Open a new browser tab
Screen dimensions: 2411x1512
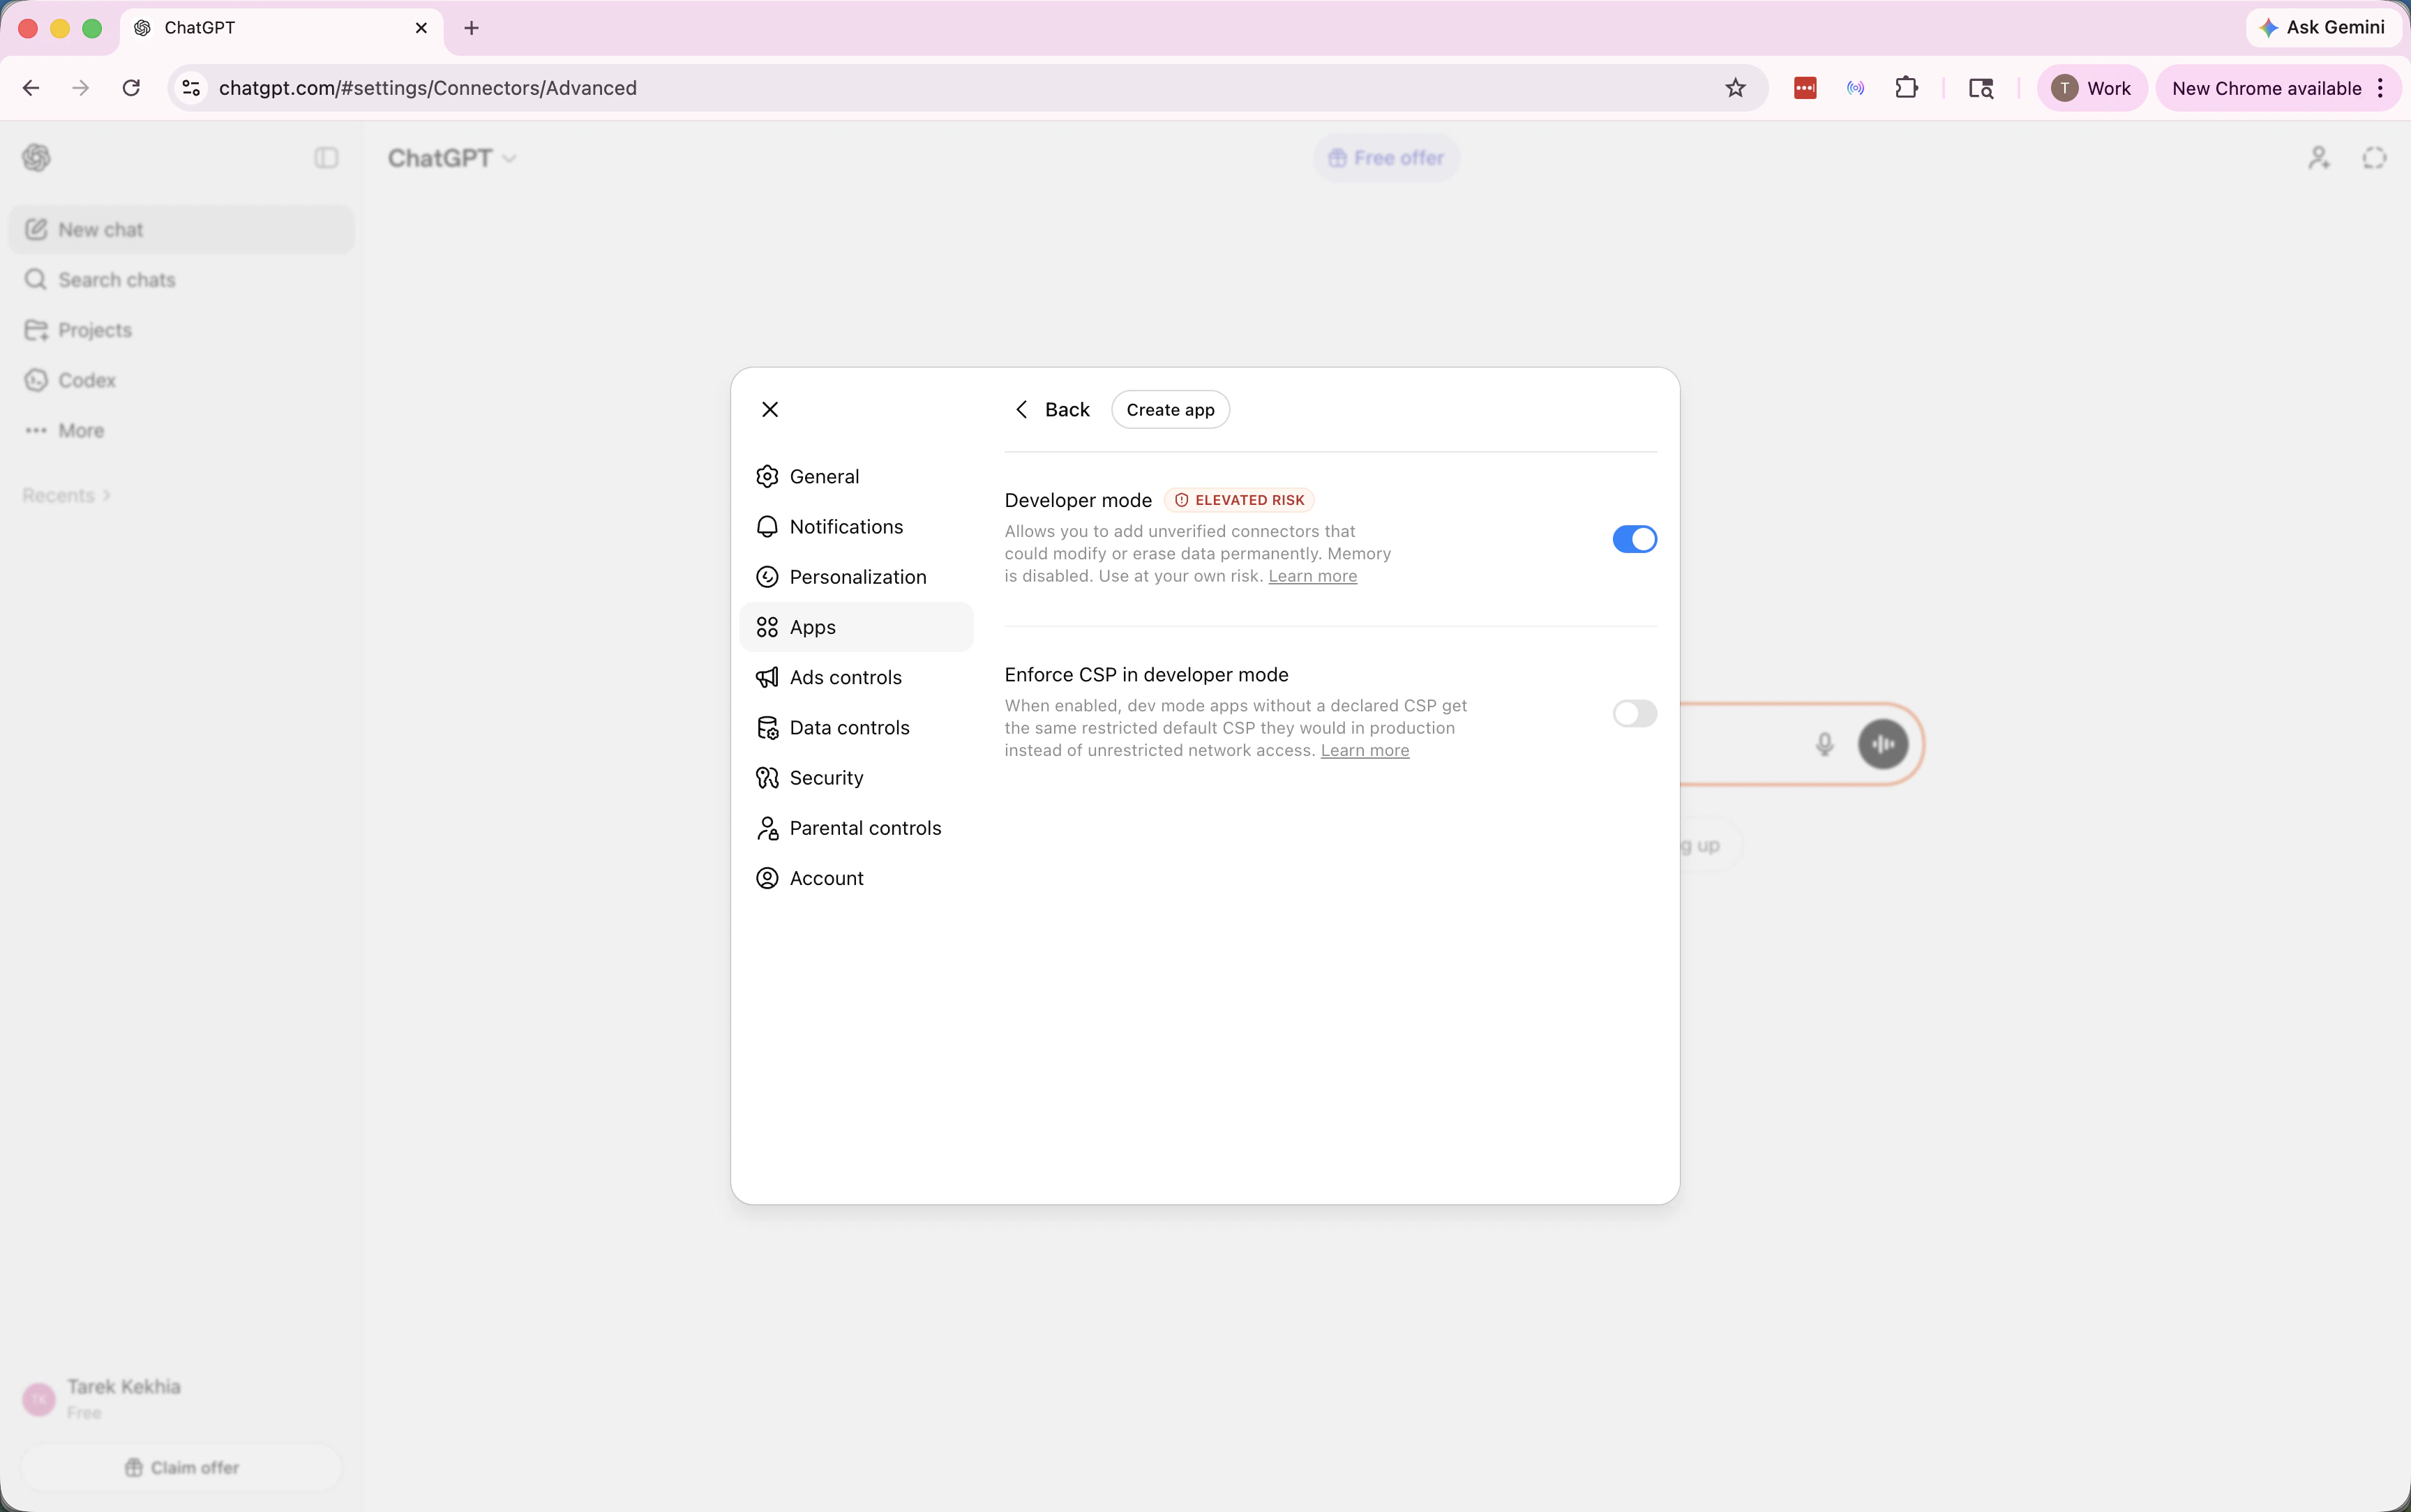(472, 28)
